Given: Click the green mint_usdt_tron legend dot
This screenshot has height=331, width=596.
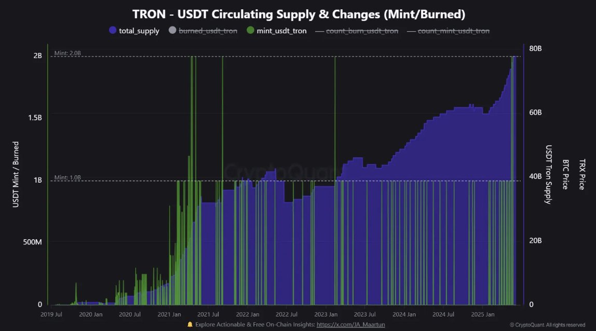Looking at the screenshot, I should click(250, 30).
